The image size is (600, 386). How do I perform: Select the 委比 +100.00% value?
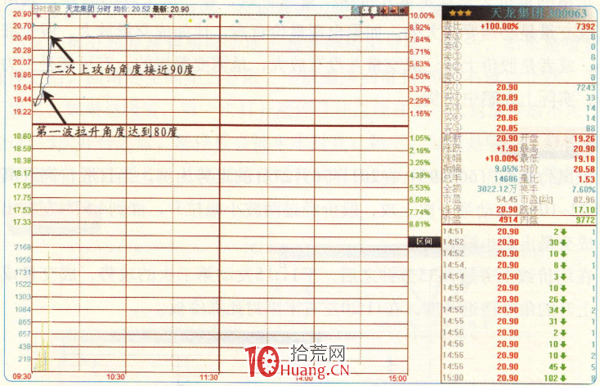(x=499, y=26)
